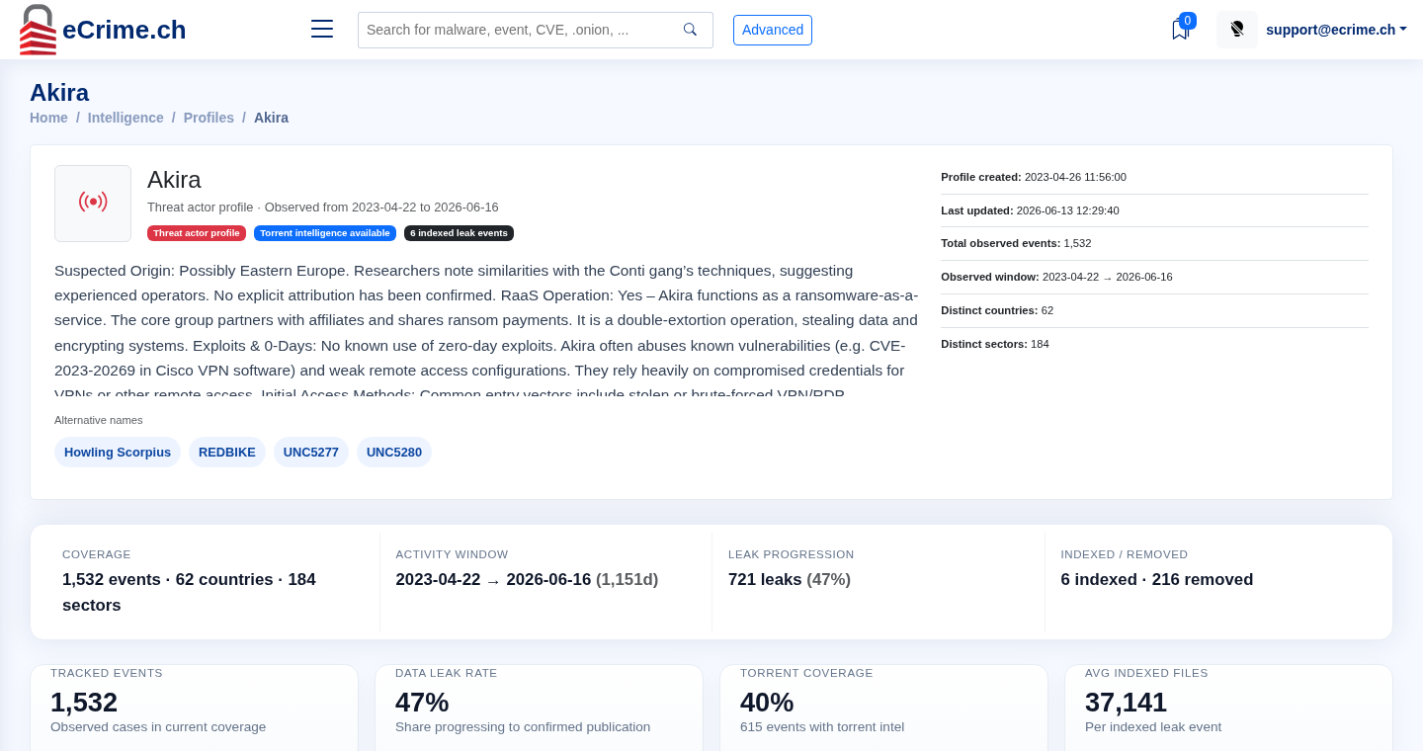Click the Tracked Events 1,532 card
1423x751 pixels.
194,708
